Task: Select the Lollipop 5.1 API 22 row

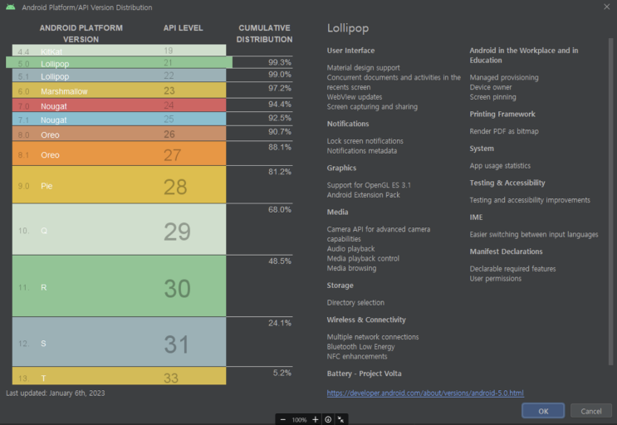Action: click(x=120, y=76)
